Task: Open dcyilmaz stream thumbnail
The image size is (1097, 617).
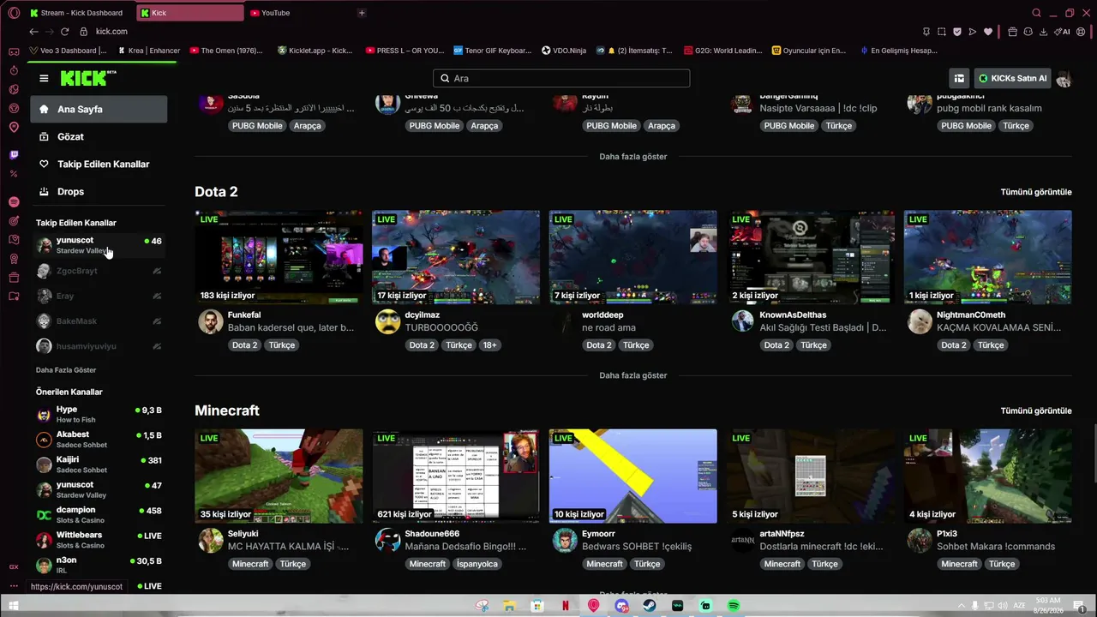Action: pyautogui.click(x=456, y=257)
